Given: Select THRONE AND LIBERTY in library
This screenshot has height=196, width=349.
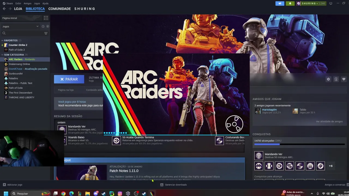Looking at the screenshot, I should click(x=22, y=97).
